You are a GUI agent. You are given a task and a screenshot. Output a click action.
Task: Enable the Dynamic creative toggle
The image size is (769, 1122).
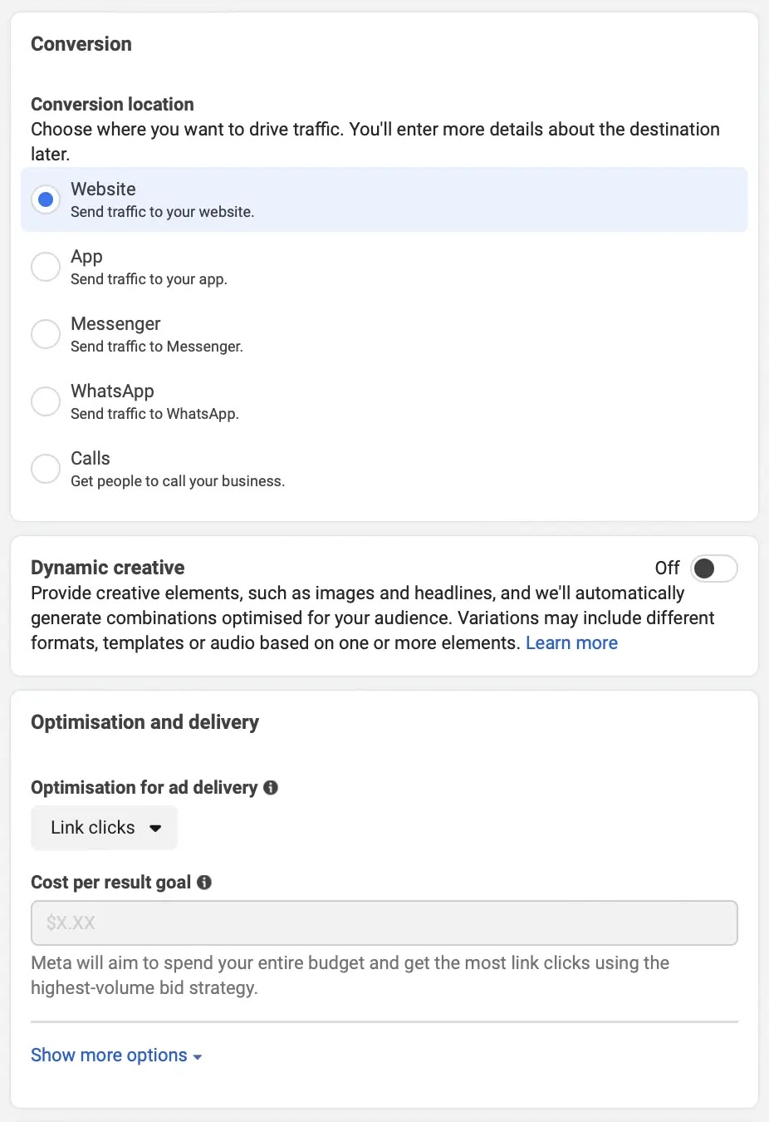(x=716, y=568)
